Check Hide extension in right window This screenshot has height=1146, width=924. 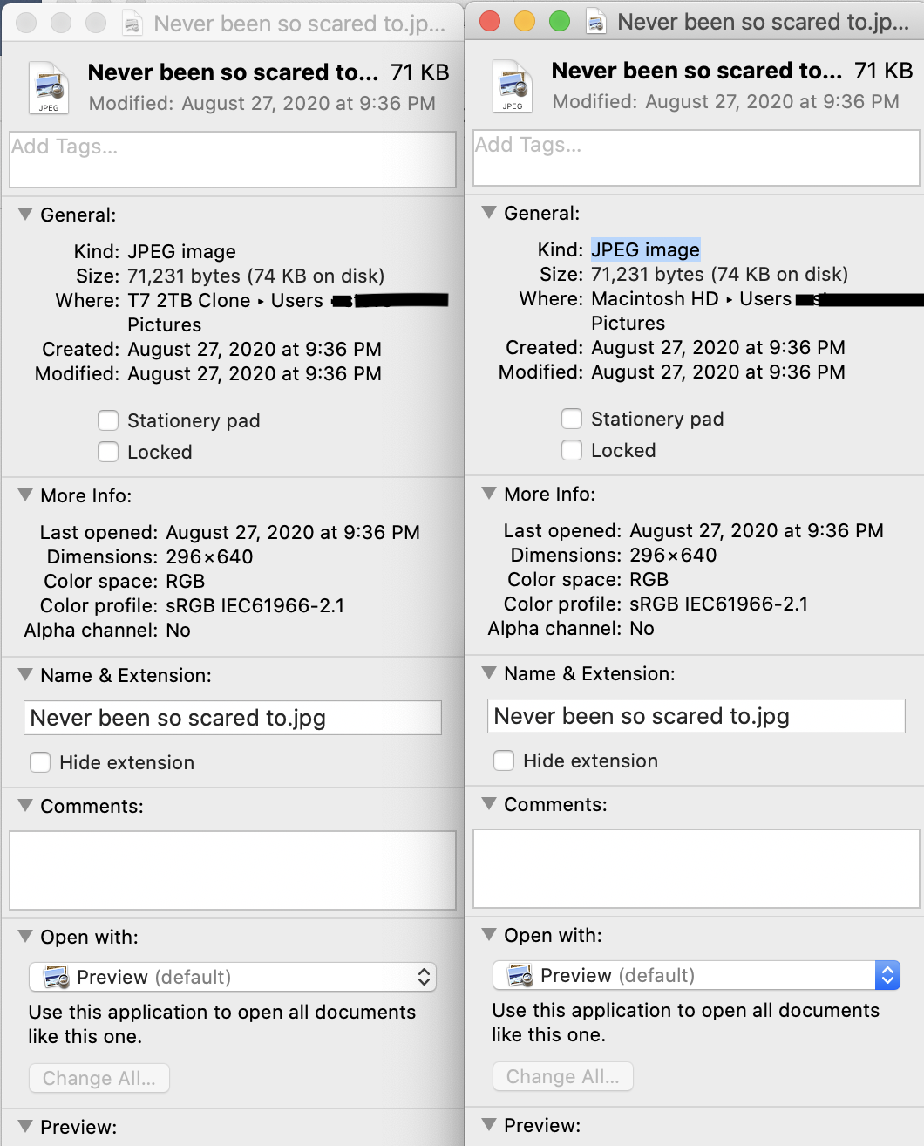(x=504, y=761)
